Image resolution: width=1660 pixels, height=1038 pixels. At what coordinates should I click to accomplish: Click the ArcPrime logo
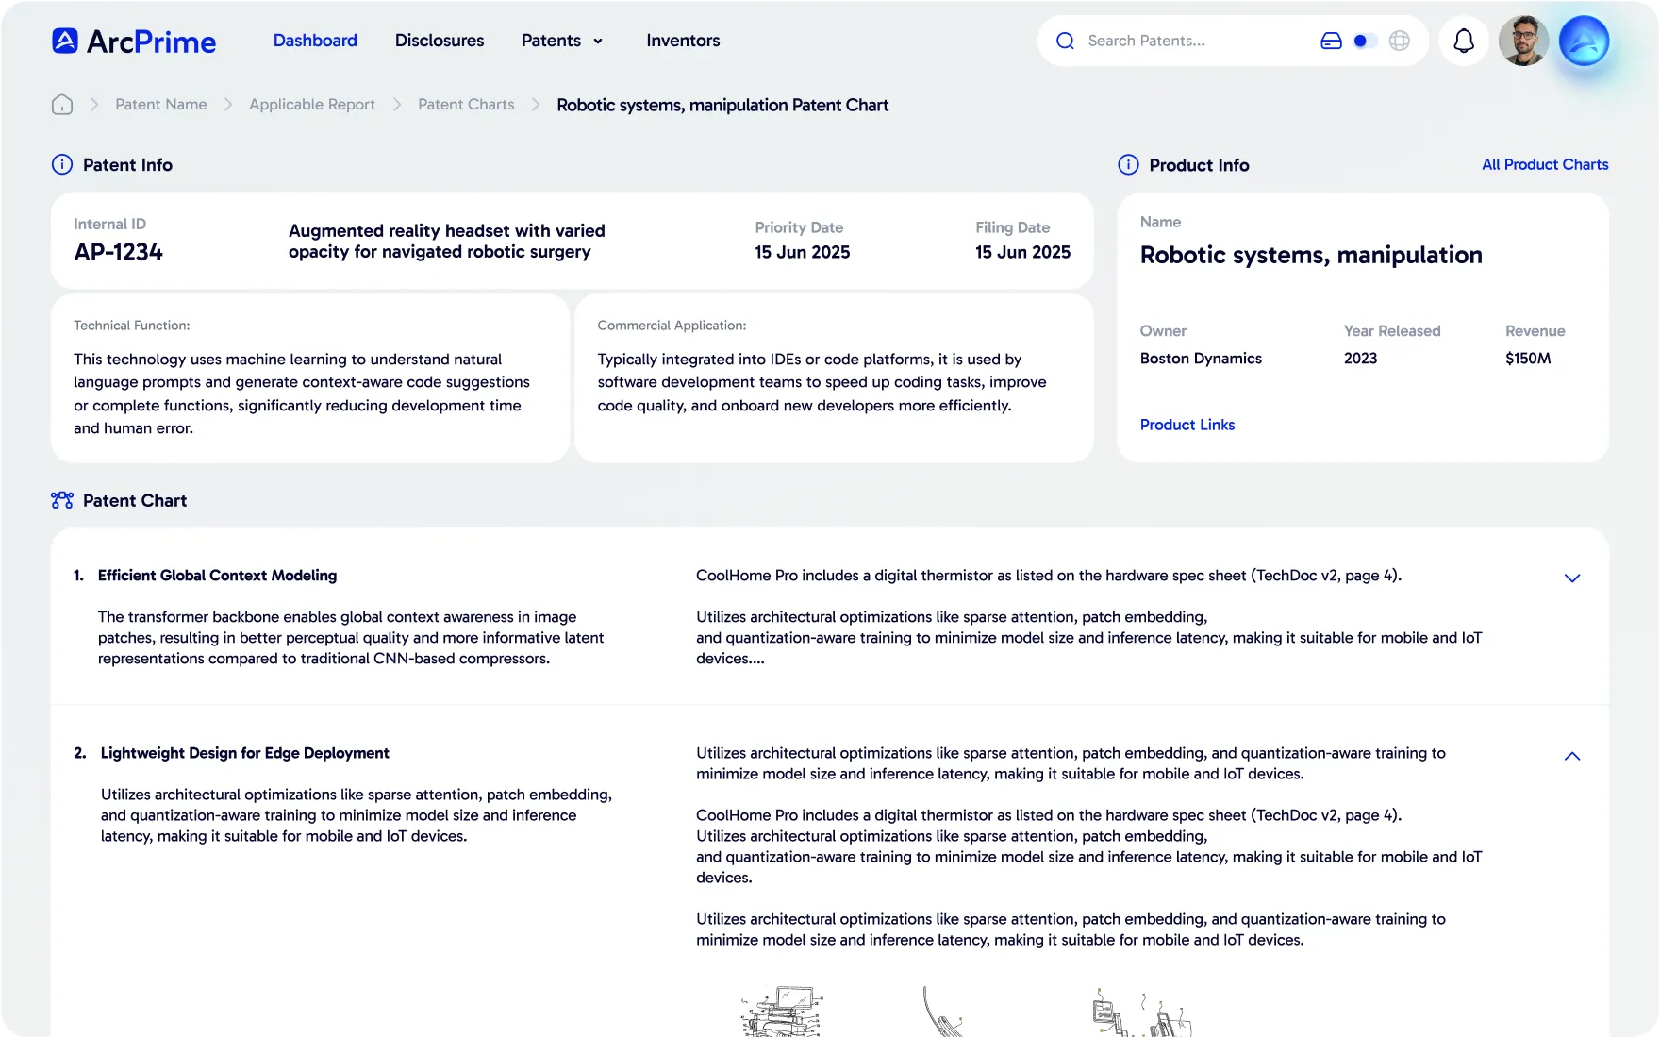(x=133, y=42)
